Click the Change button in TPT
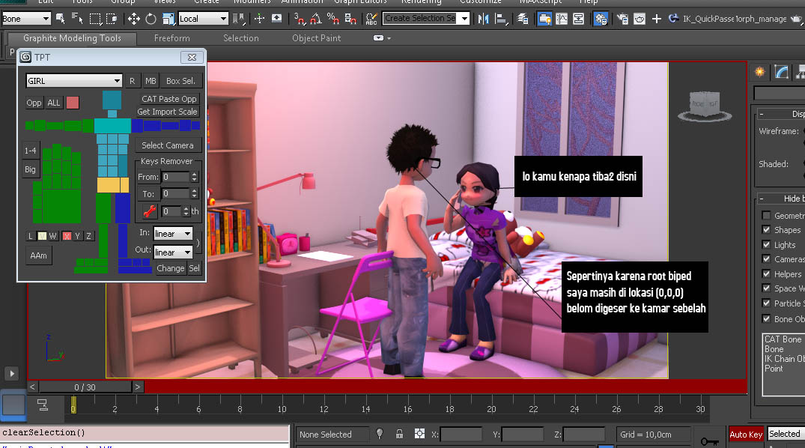Image resolution: width=805 pixels, height=448 pixels. click(171, 268)
